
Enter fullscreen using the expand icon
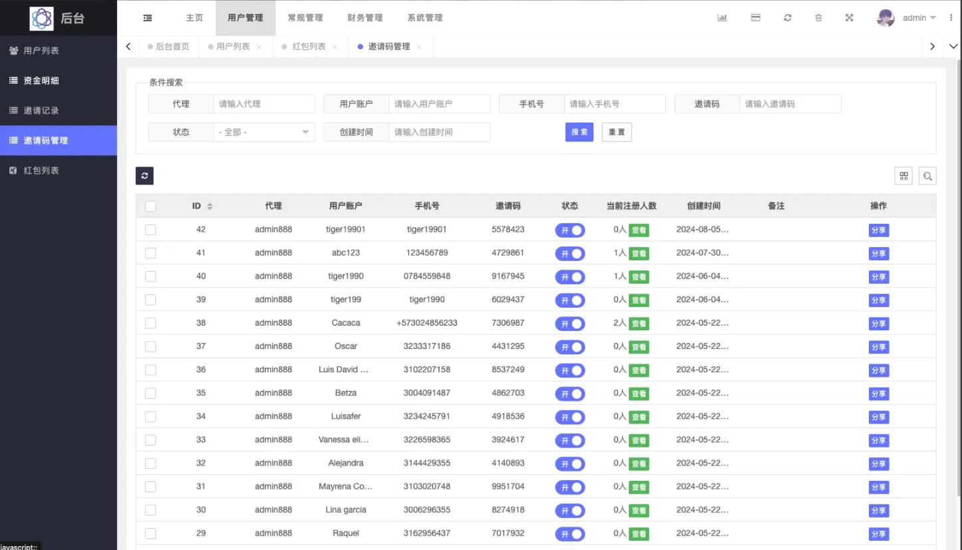point(850,18)
